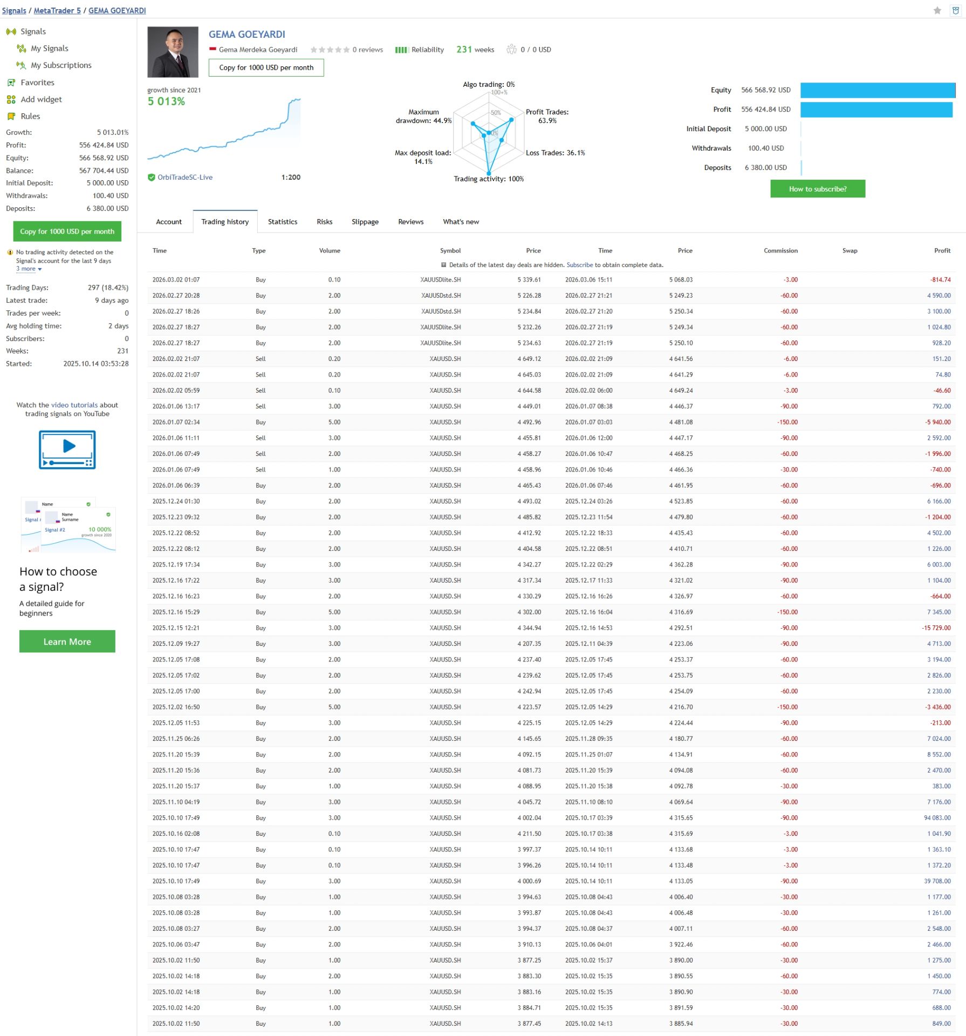The width and height of the screenshot is (966, 1036).
Task: Click the Rules flag icon
Action: pos(11,117)
